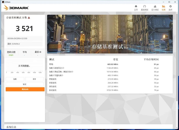
Task: Click the info icon next to 最佳
Action: [x=40, y=52]
